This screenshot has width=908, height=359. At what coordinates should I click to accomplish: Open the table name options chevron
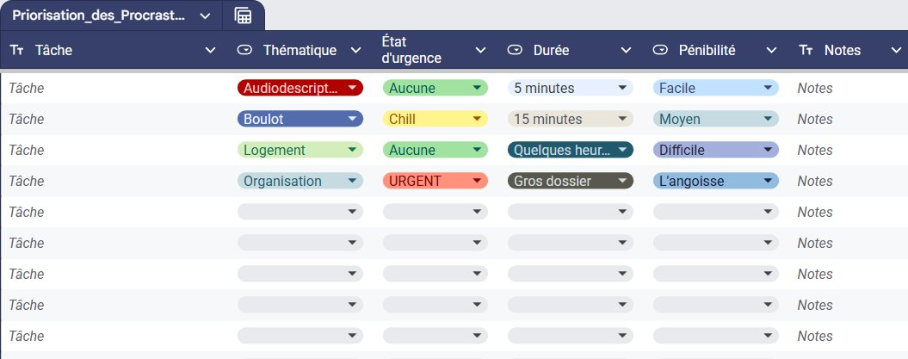(205, 15)
